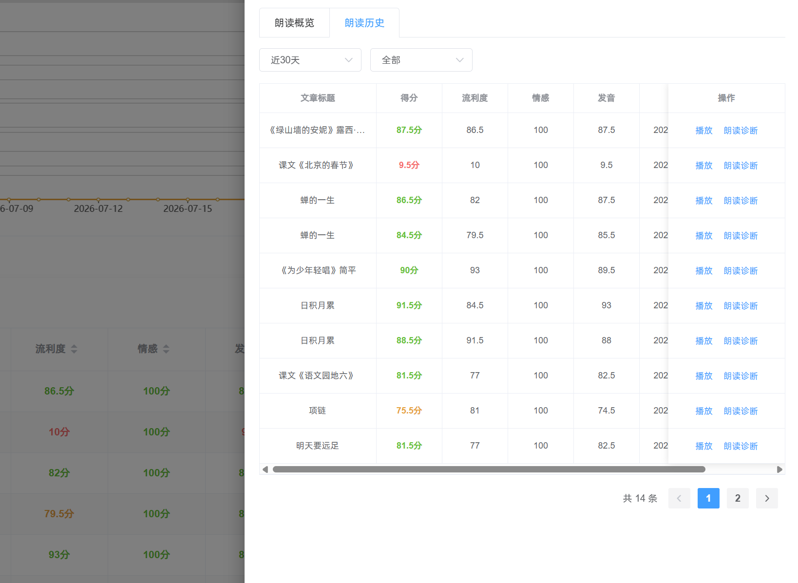Image resolution: width=798 pixels, height=583 pixels.
Task: Open the 全部 filter dropdown
Action: click(421, 60)
